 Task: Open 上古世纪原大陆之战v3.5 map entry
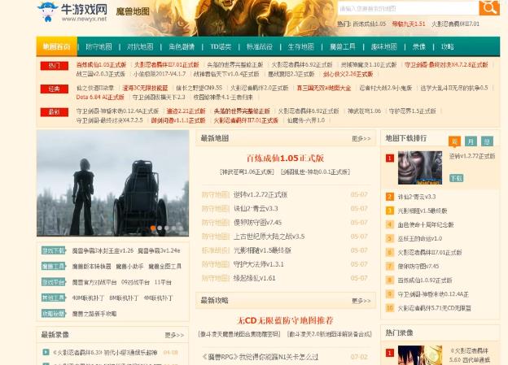(x=269, y=237)
